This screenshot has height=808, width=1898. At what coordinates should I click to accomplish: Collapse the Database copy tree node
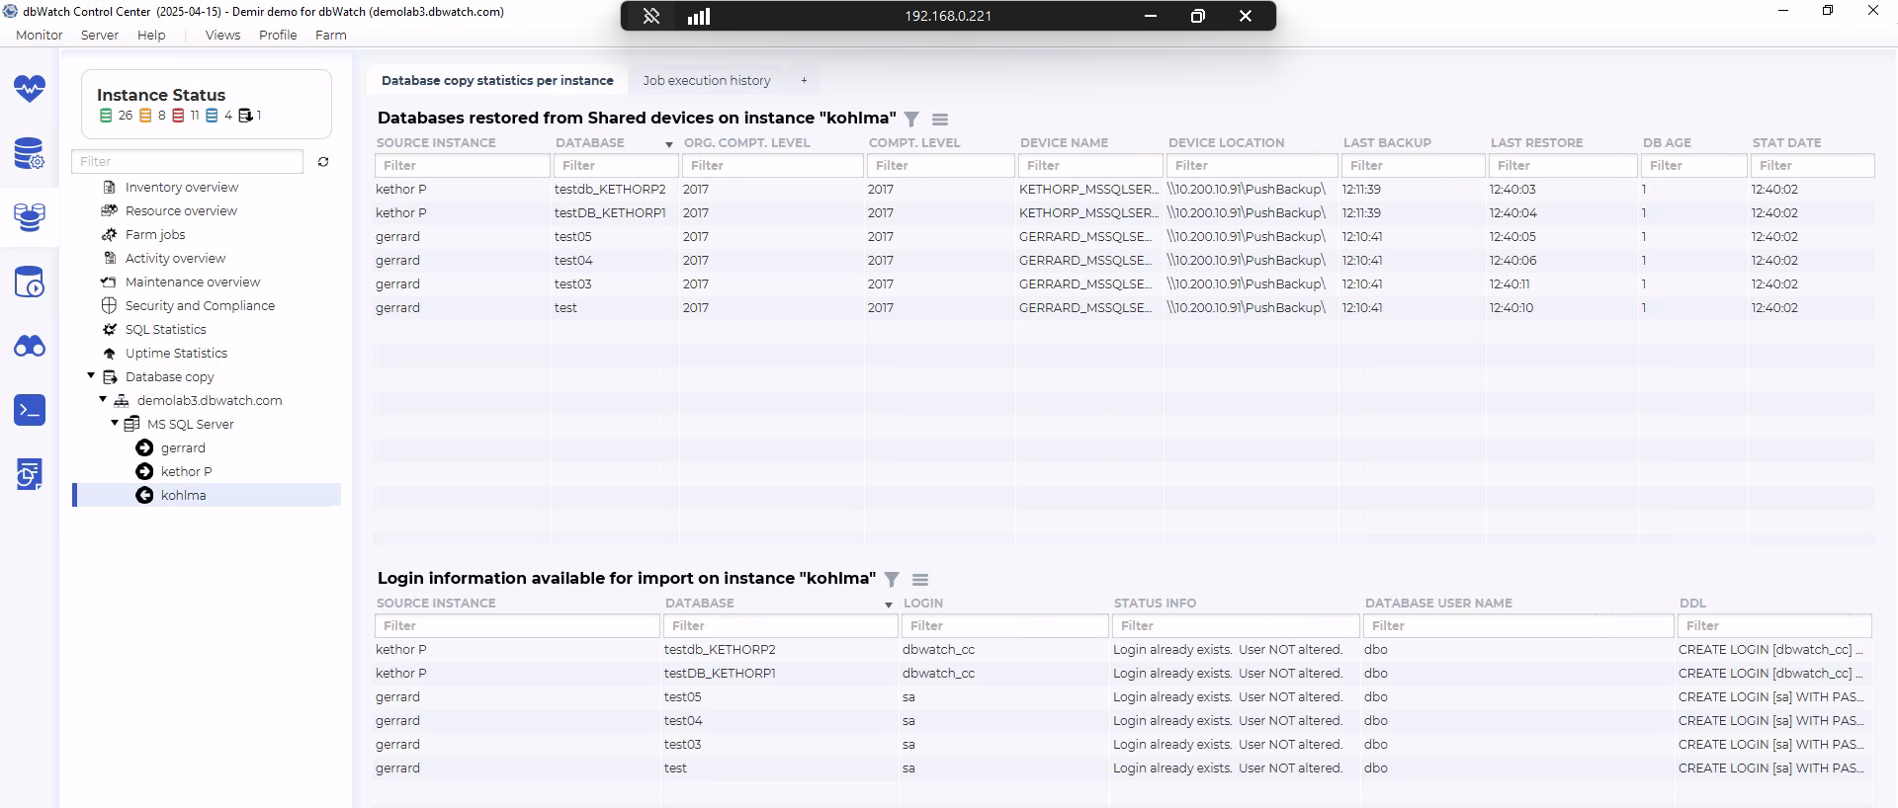91,376
